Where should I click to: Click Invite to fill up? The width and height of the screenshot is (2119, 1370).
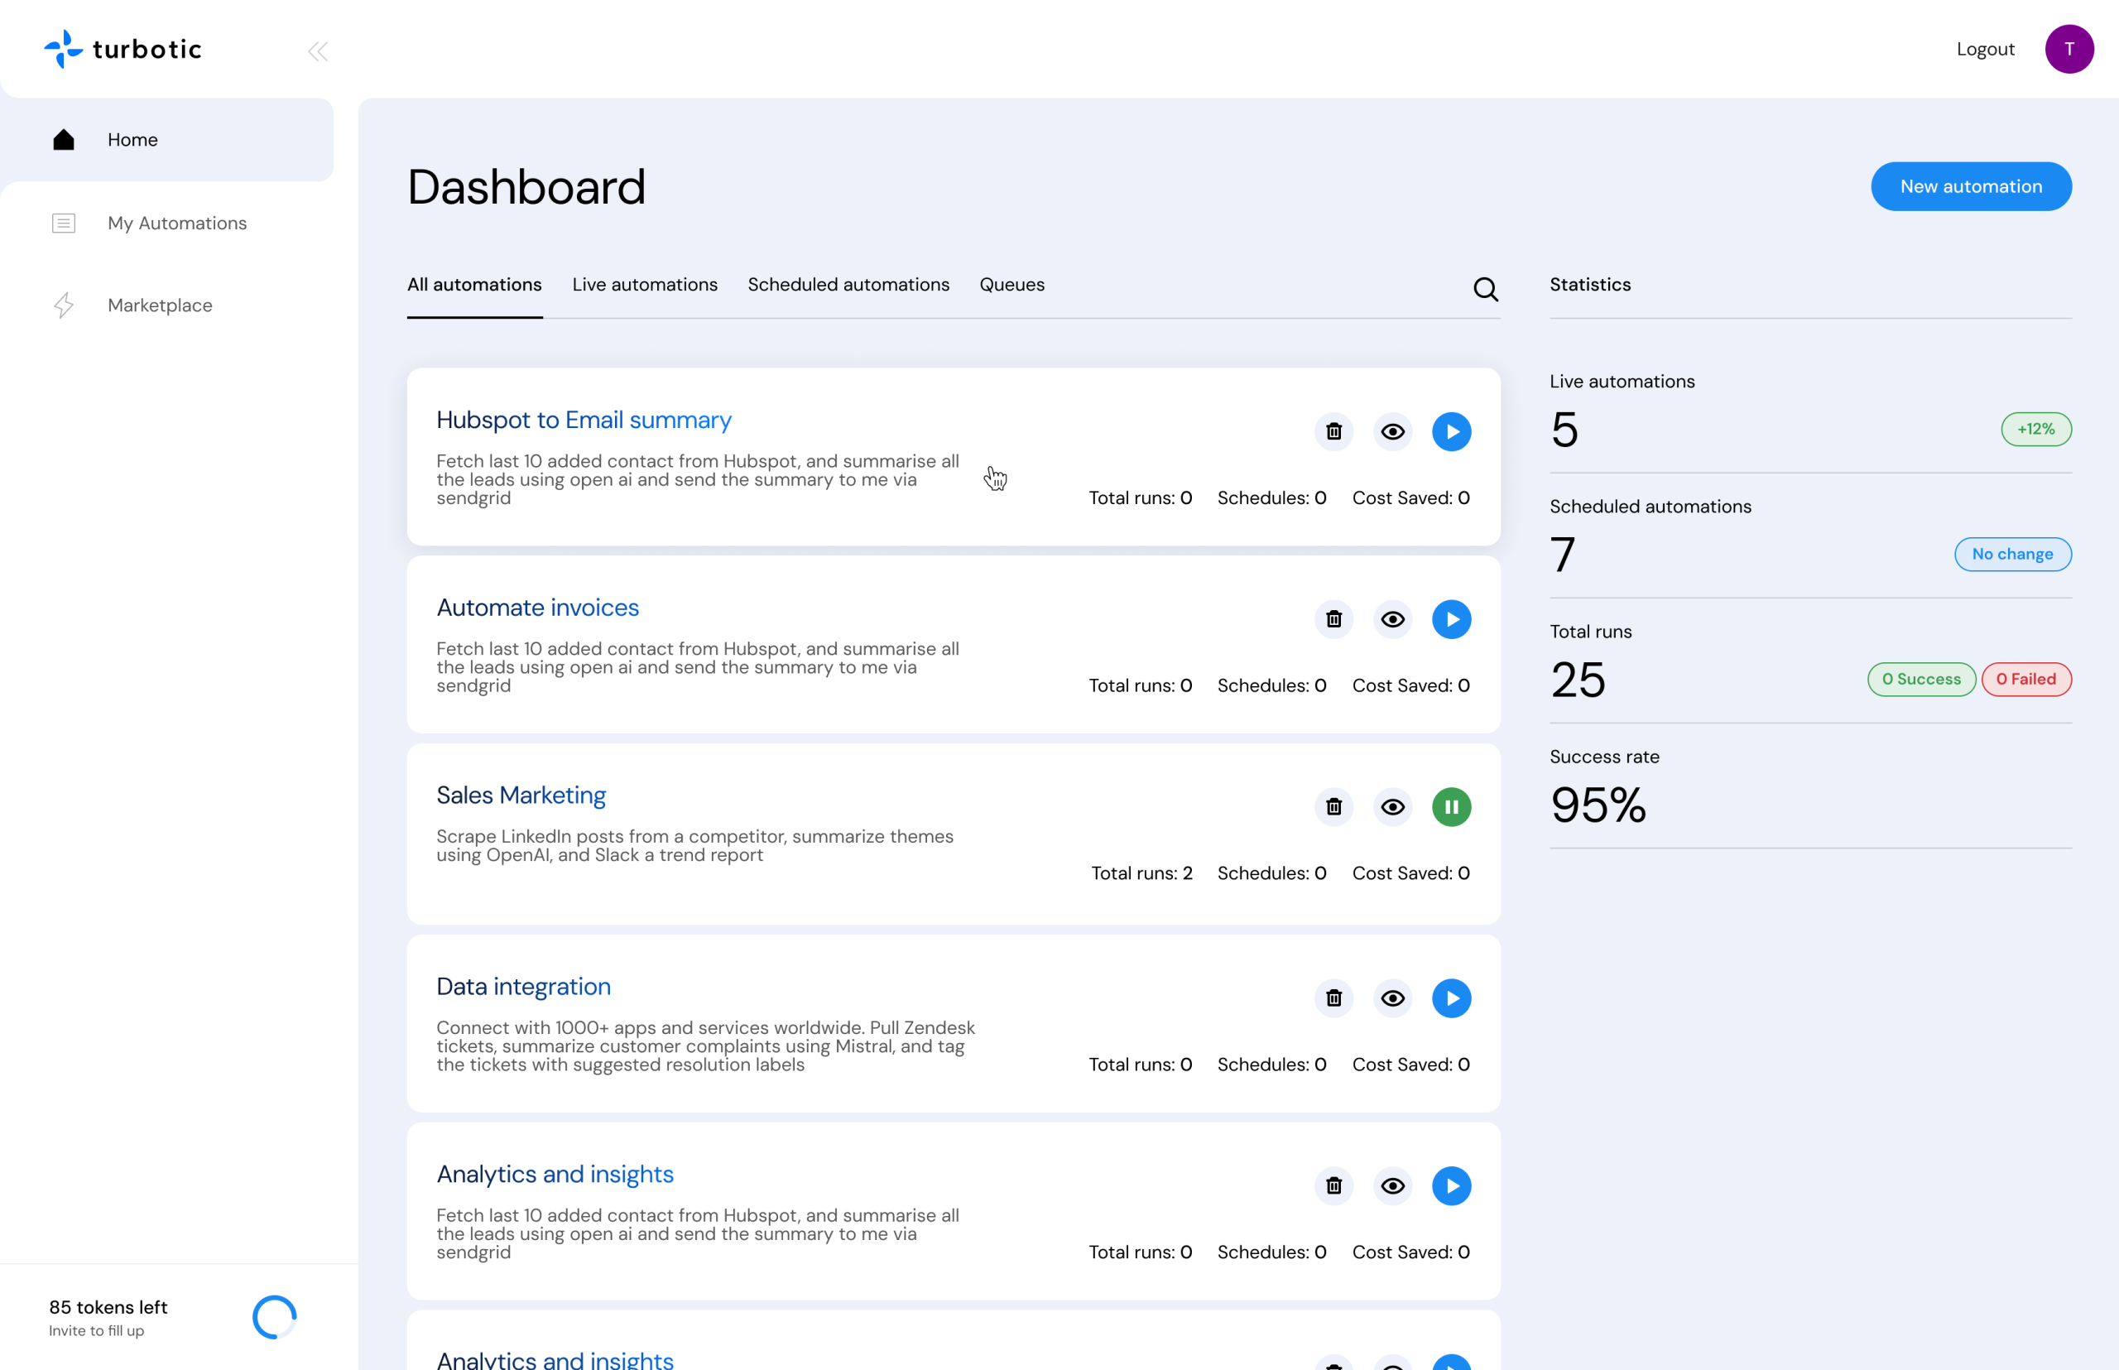96,1331
